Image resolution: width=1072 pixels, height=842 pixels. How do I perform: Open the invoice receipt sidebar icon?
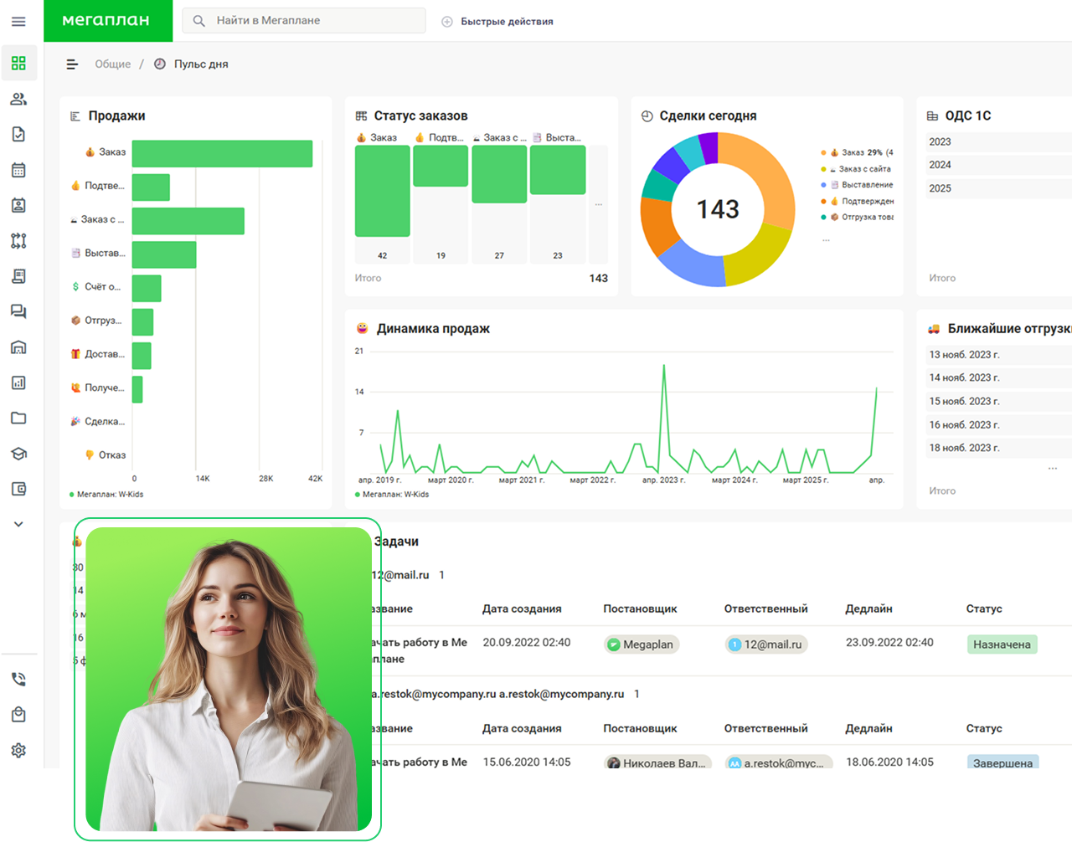click(x=18, y=276)
